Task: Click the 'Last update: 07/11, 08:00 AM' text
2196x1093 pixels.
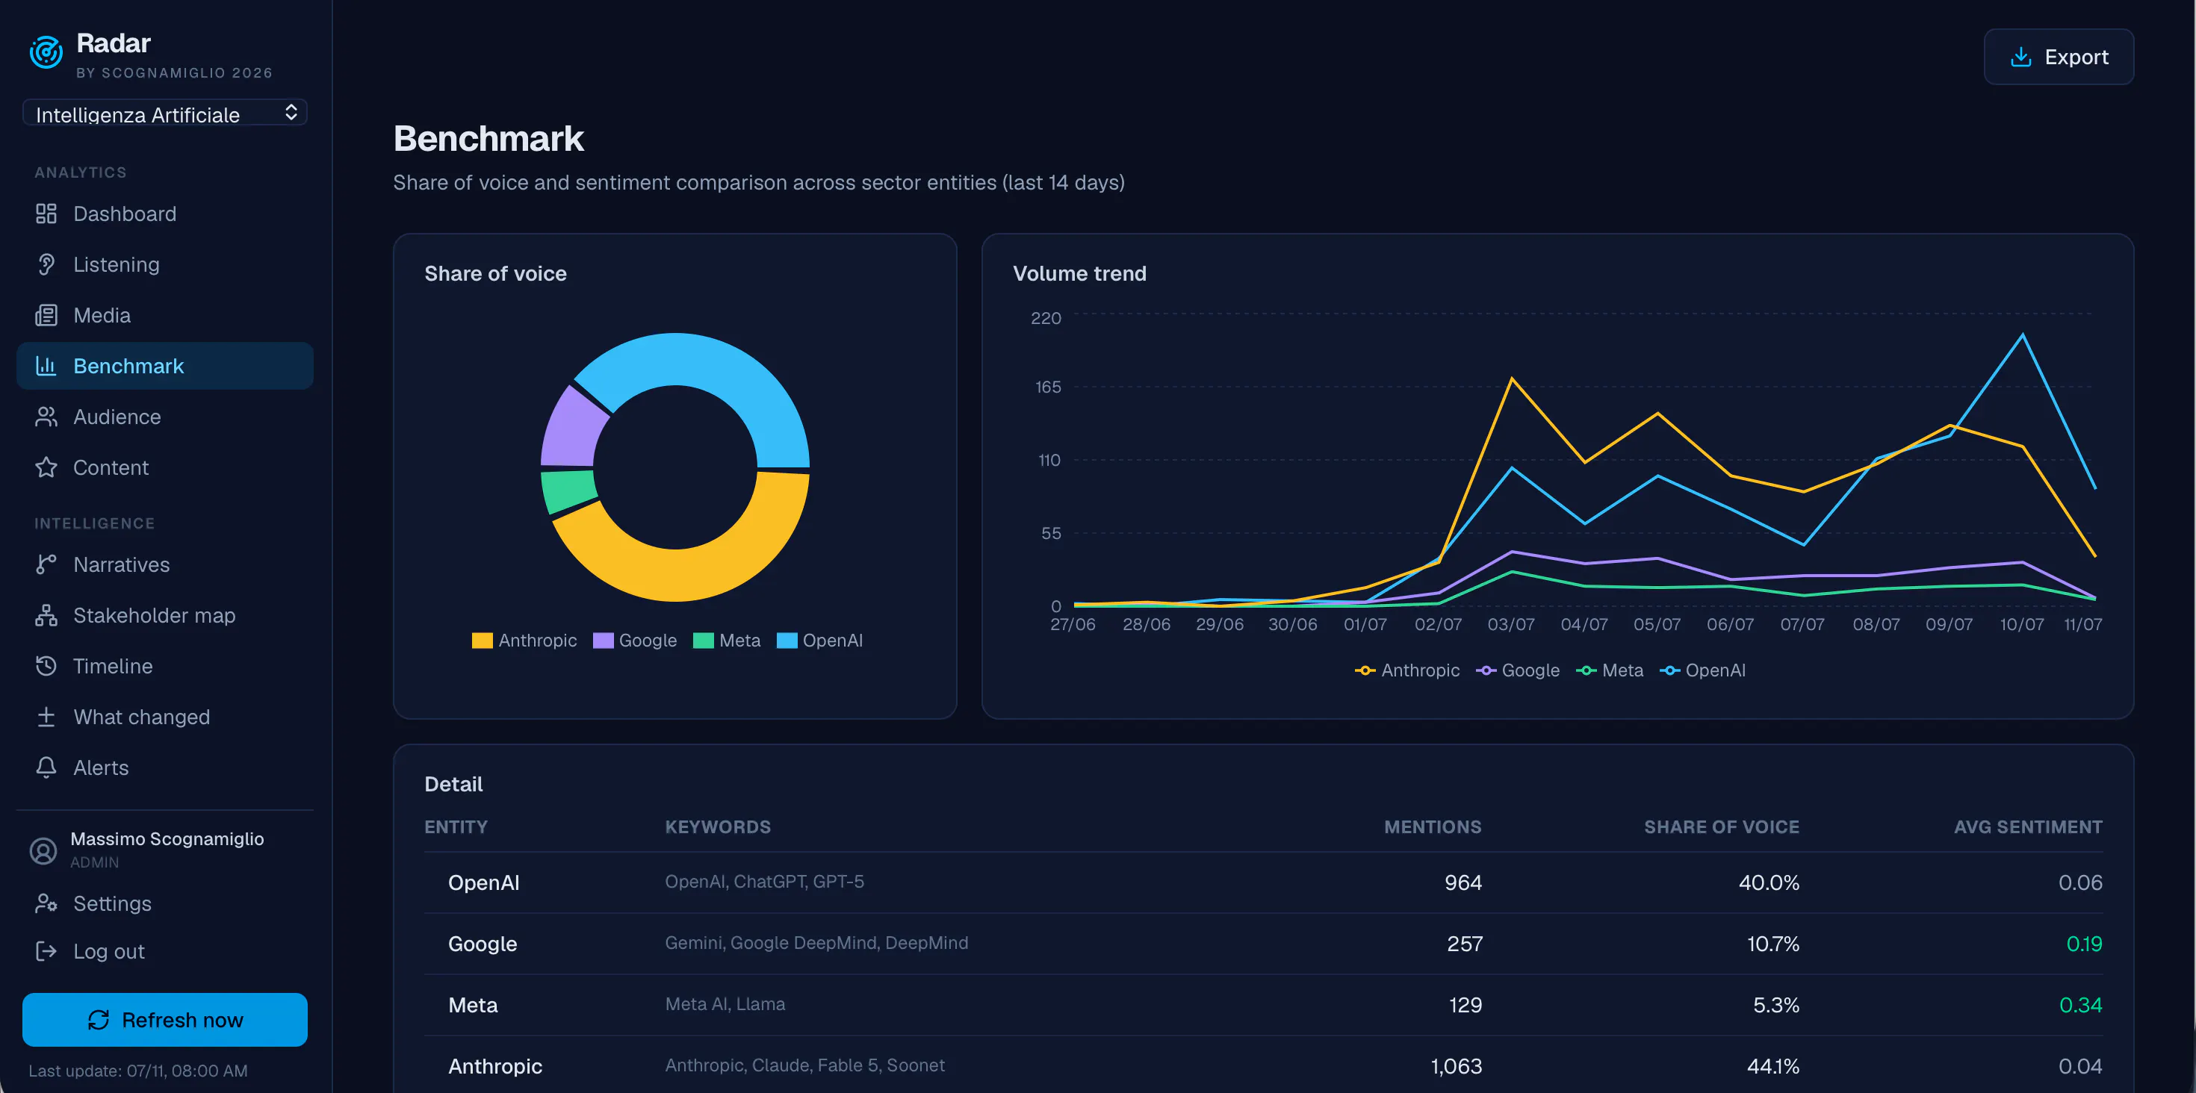Action: (138, 1071)
